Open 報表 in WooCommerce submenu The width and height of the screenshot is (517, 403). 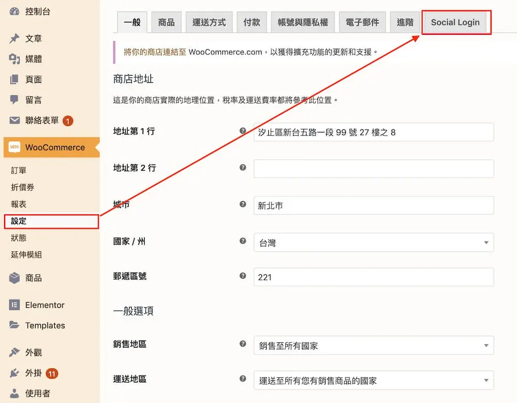19,204
